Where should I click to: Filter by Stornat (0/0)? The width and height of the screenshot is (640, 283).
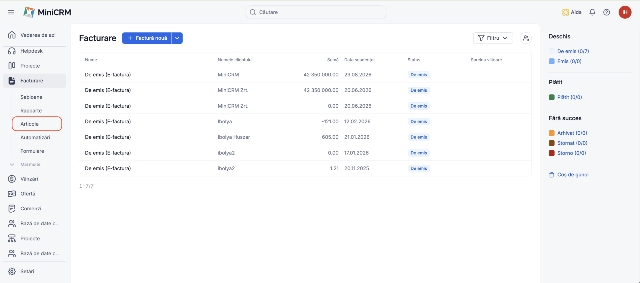coord(572,143)
